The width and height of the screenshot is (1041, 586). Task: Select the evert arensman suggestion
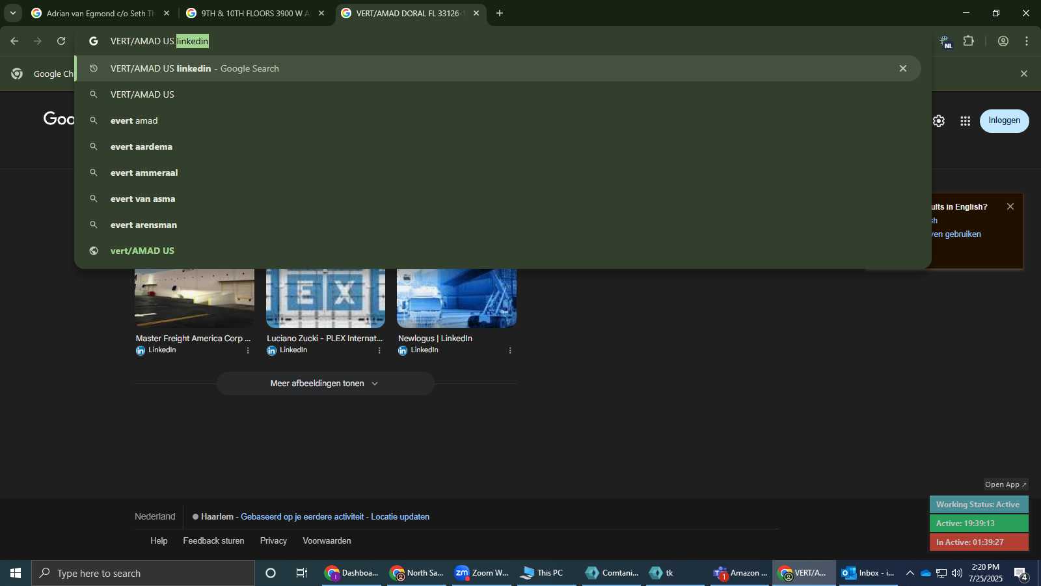[x=498, y=225]
